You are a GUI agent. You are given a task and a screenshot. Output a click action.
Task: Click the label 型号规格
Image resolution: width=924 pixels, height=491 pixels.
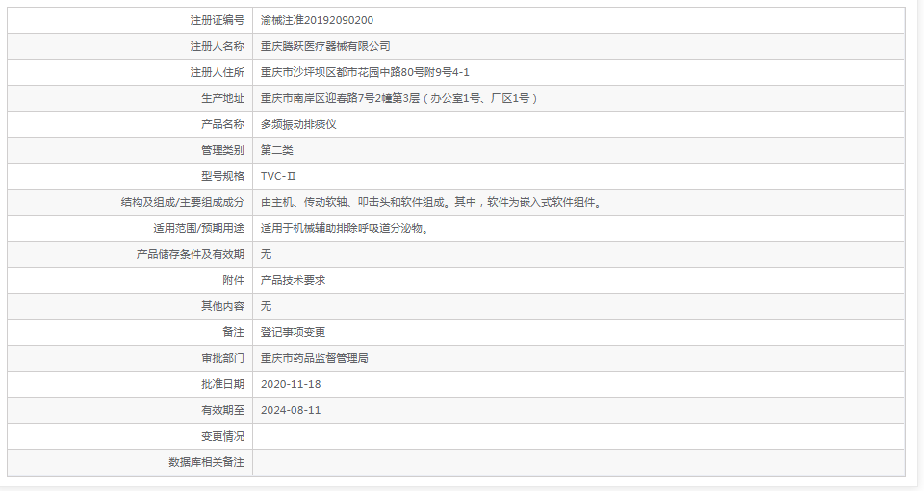[222, 176]
